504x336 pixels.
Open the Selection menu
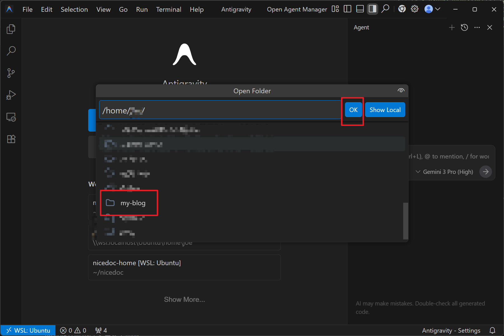(74, 10)
